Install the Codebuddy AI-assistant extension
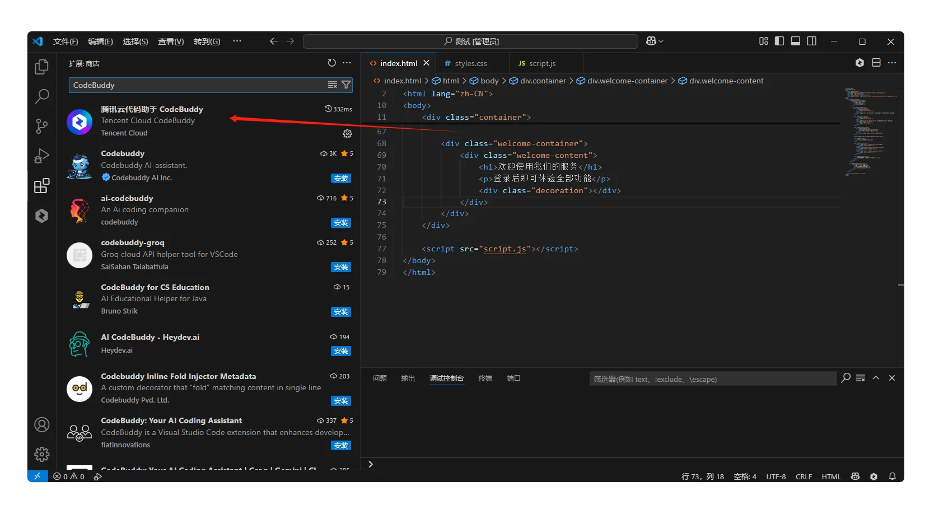Viewport: 939px width, 519px height. [340, 179]
